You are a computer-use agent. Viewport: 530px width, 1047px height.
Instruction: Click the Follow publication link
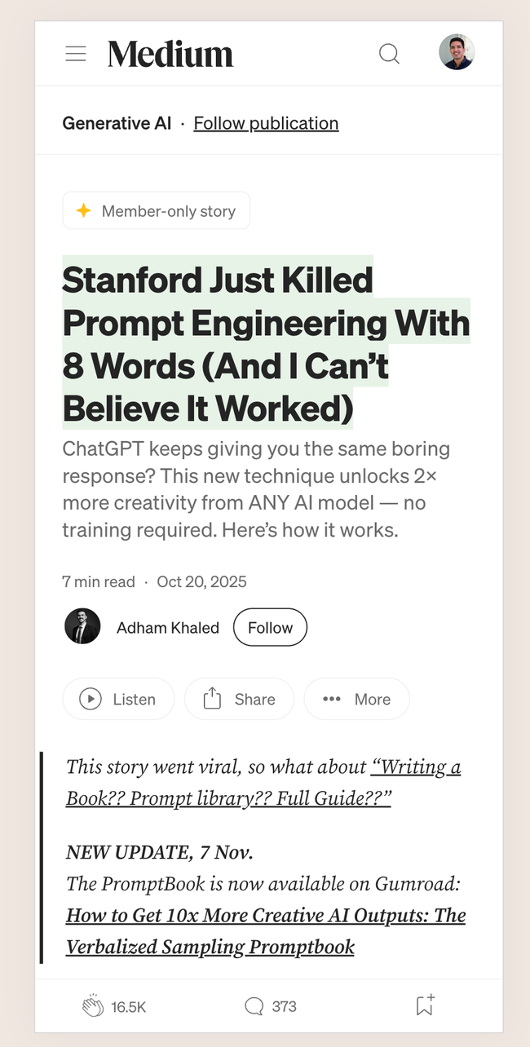tap(266, 123)
